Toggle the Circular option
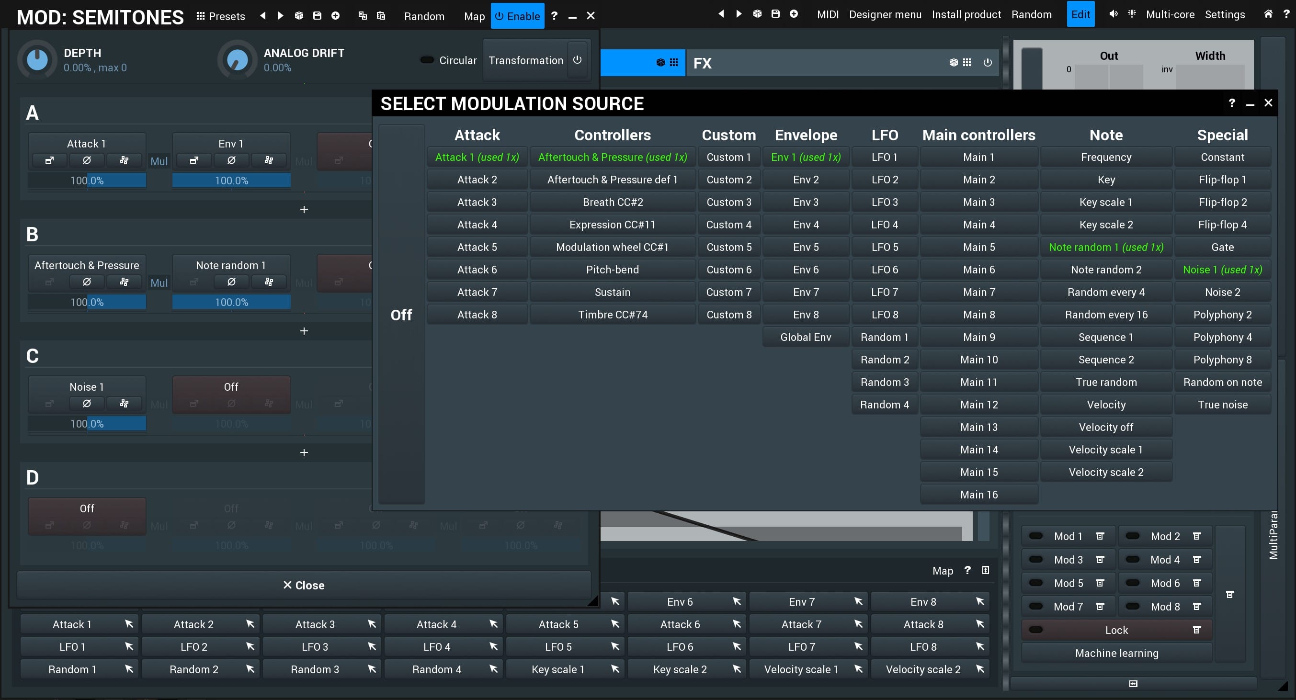The image size is (1296, 700). pyautogui.click(x=427, y=60)
